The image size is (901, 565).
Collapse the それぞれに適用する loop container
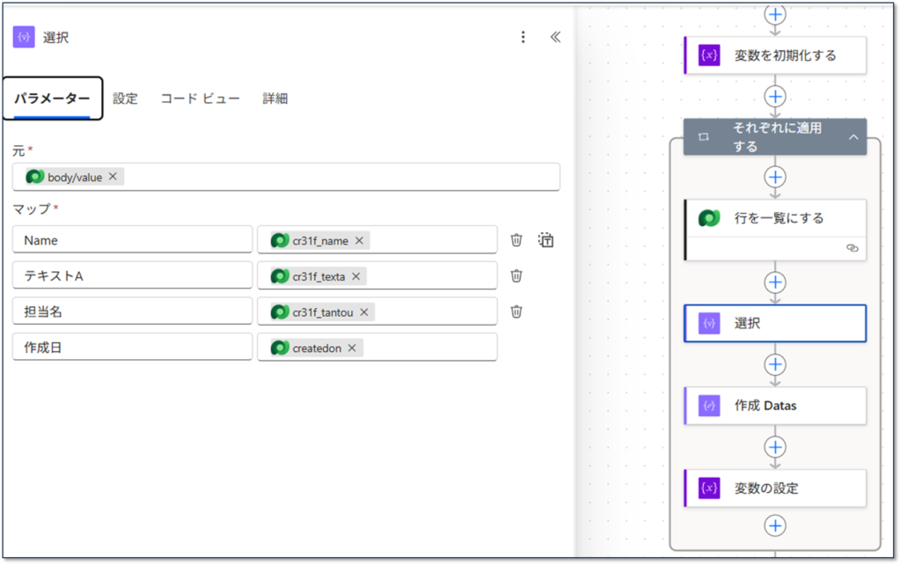(x=853, y=137)
